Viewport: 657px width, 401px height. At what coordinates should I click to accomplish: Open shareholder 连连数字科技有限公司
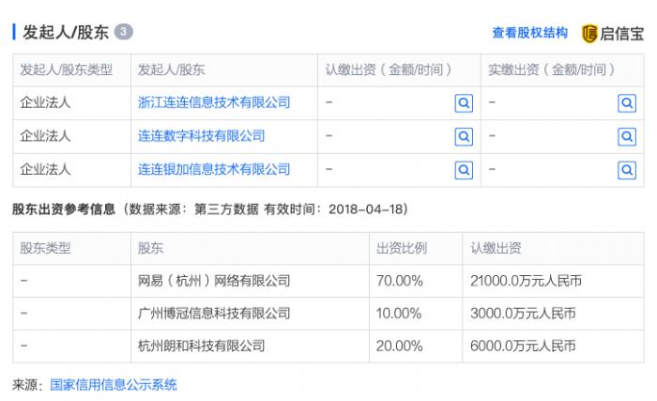point(202,136)
